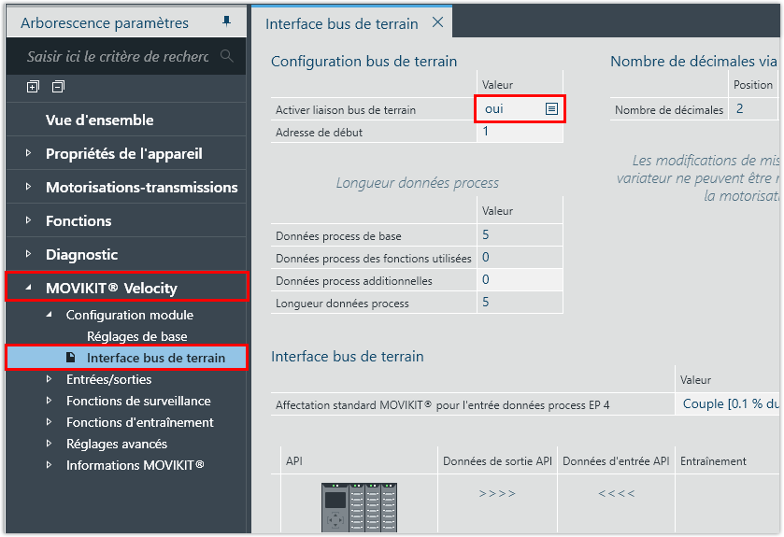Expand the Entrées/sorties node
Screen dimensions: 784x537
[50, 379]
